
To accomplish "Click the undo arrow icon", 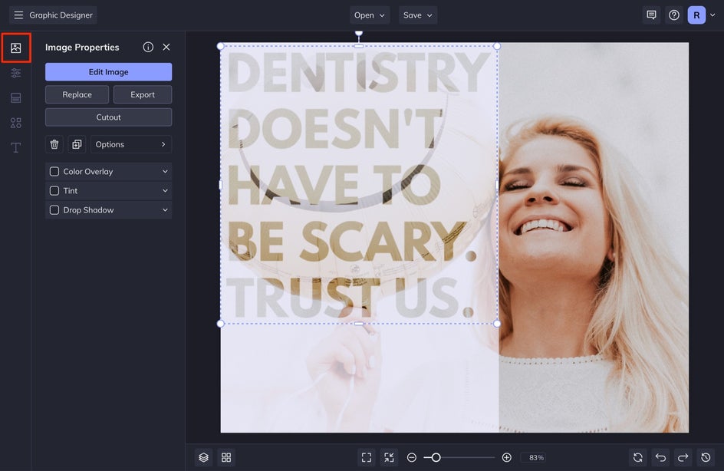I will click(660, 457).
